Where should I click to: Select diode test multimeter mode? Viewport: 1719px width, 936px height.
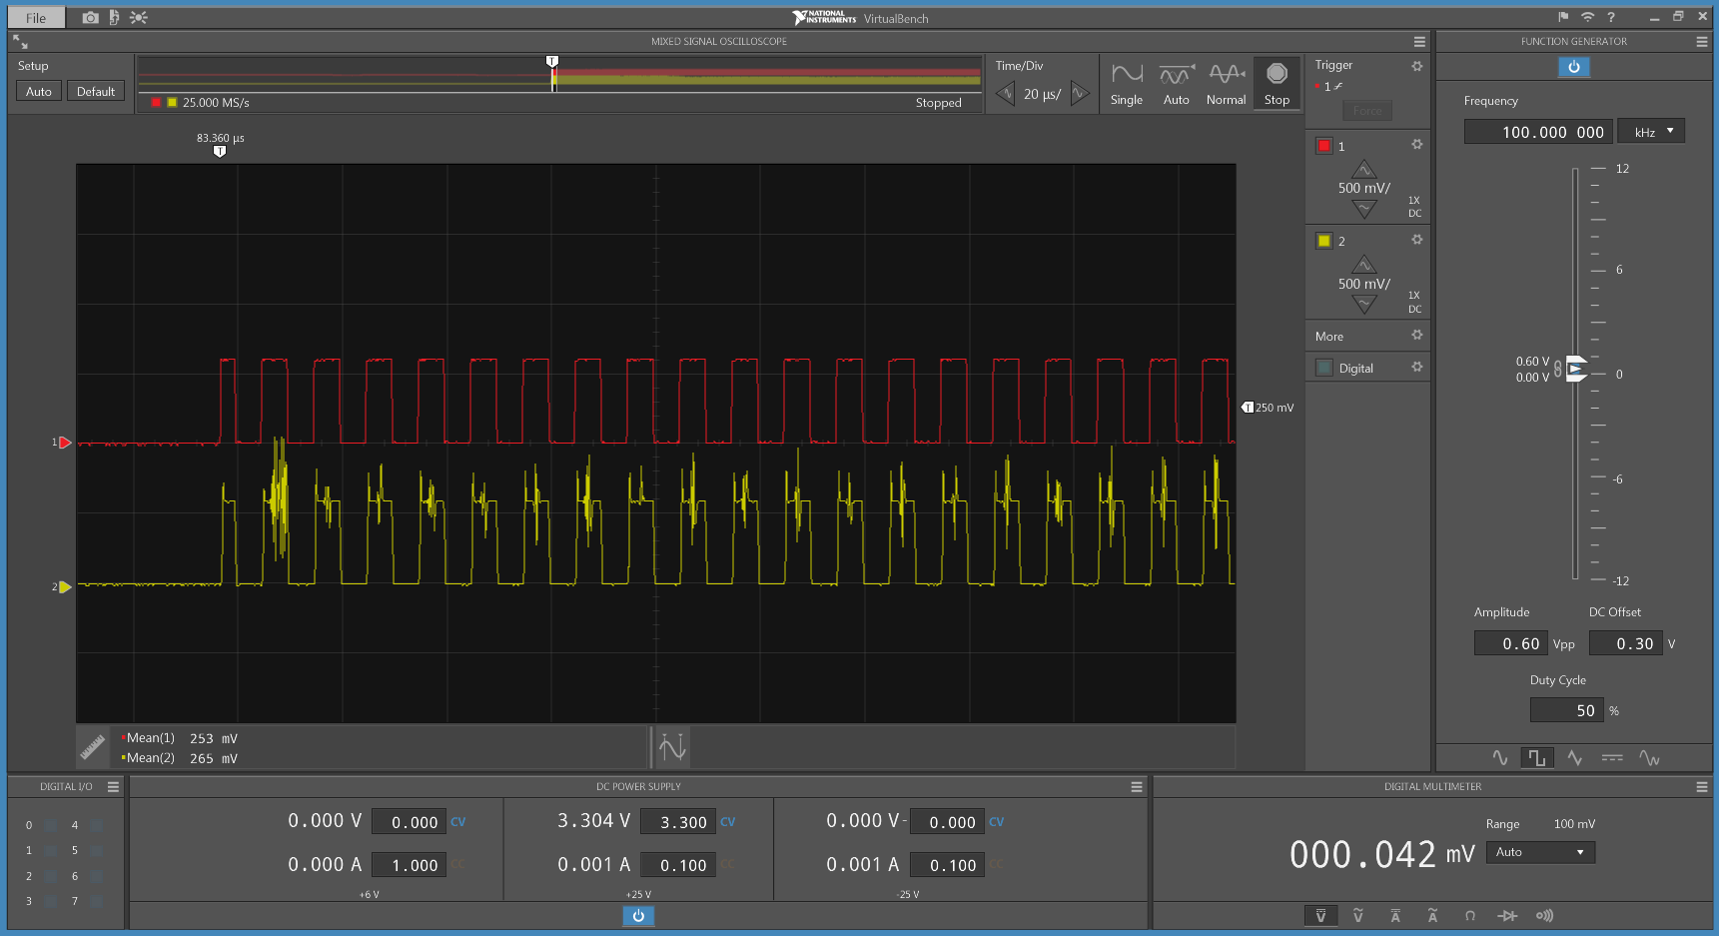click(x=1507, y=916)
